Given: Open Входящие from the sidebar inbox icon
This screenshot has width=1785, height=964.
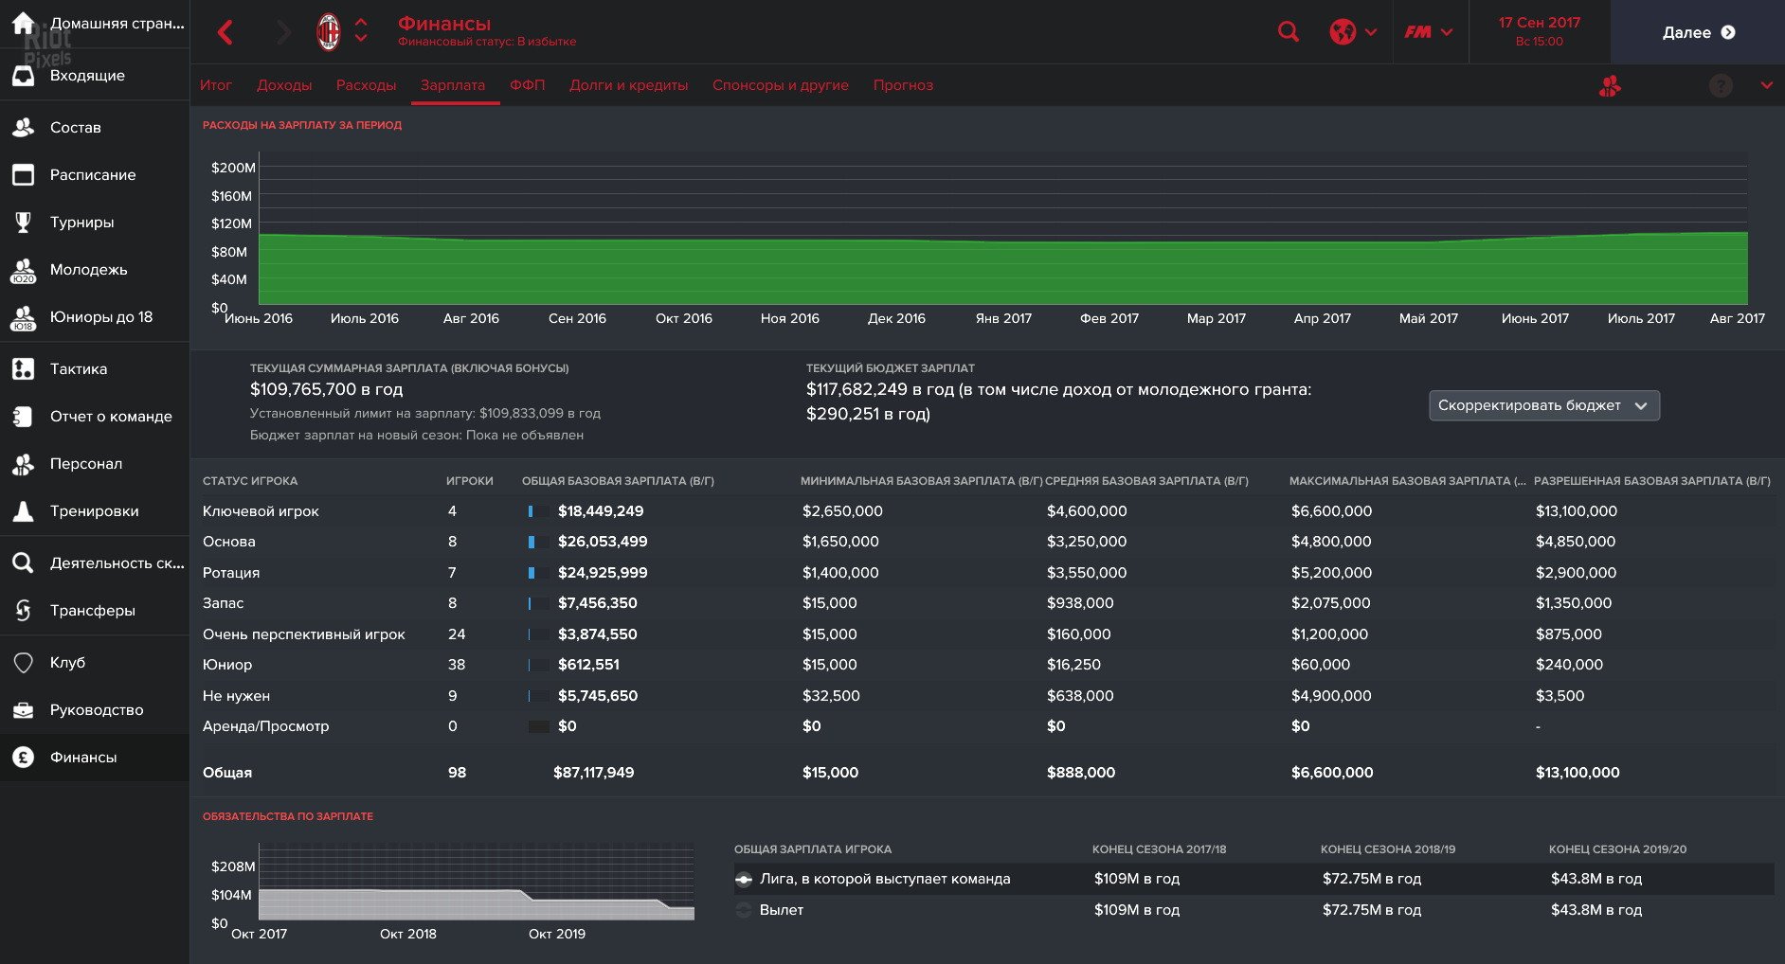Looking at the screenshot, I should pyautogui.click(x=24, y=75).
